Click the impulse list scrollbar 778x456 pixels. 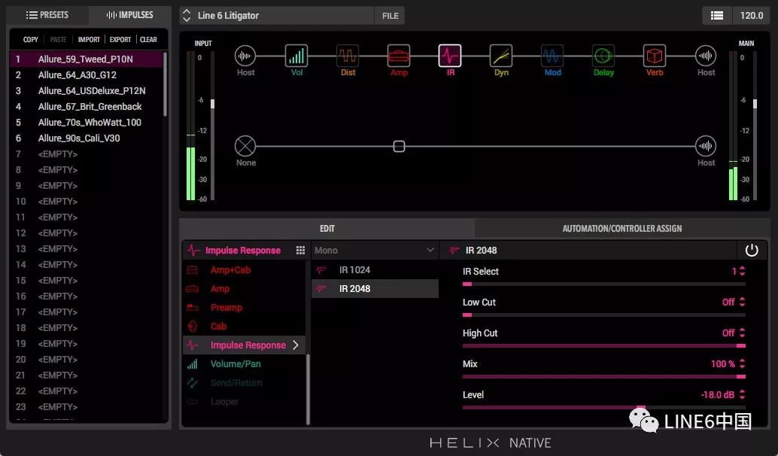point(166,84)
